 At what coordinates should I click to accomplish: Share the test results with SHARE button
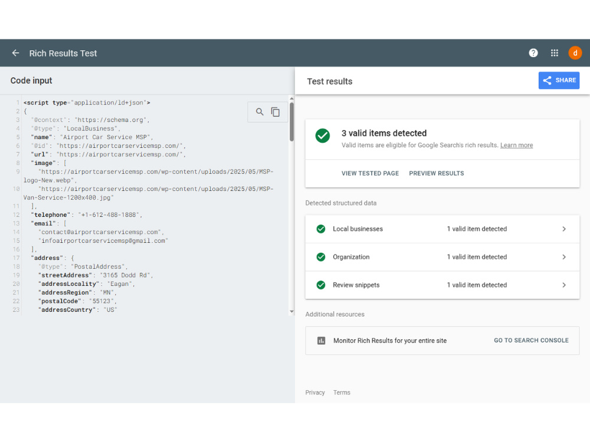click(x=559, y=80)
